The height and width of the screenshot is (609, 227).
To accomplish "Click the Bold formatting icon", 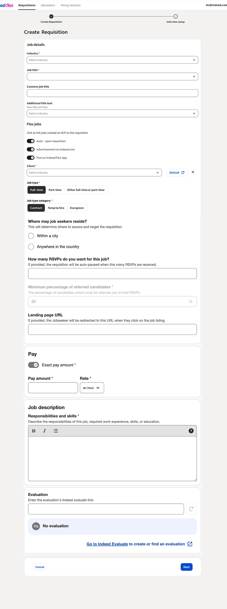I will coord(34,431).
